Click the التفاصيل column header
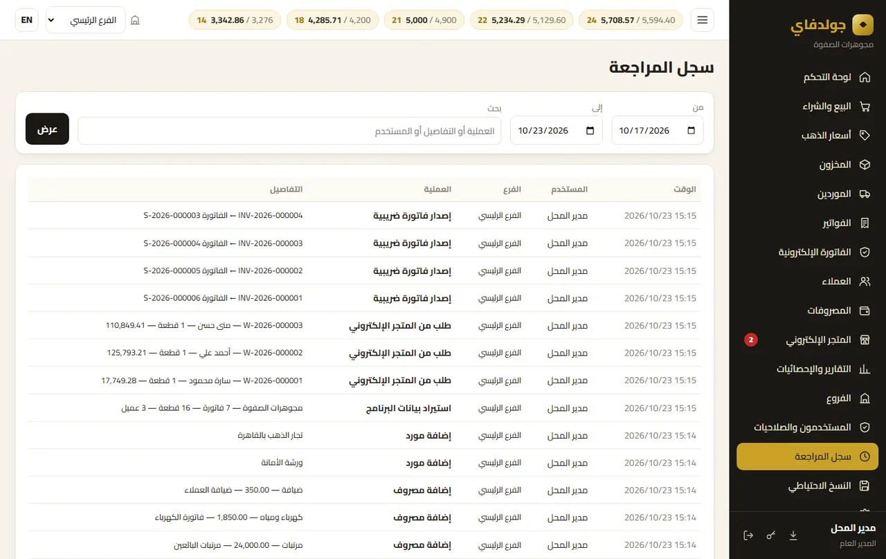Image resolution: width=886 pixels, height=559 pixels. (286, 190)
